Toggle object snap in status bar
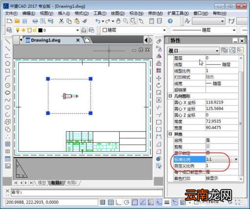The image size is (250, 209). pos(135,202)
